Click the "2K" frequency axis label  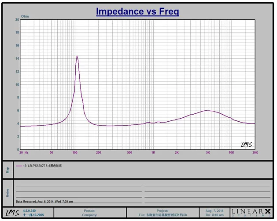pos(177,152)
